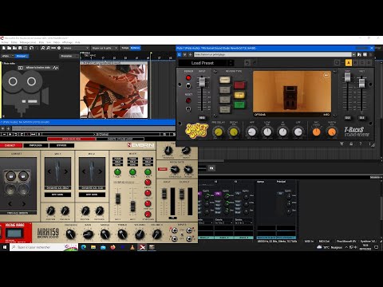
Task: Select the yellow reverb type button
Action: pos(239,95)
